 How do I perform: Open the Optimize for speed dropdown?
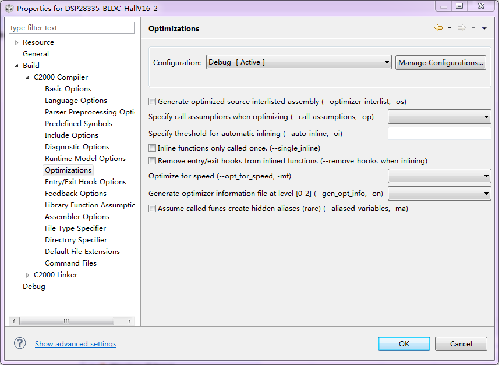(x=439, y=176)
